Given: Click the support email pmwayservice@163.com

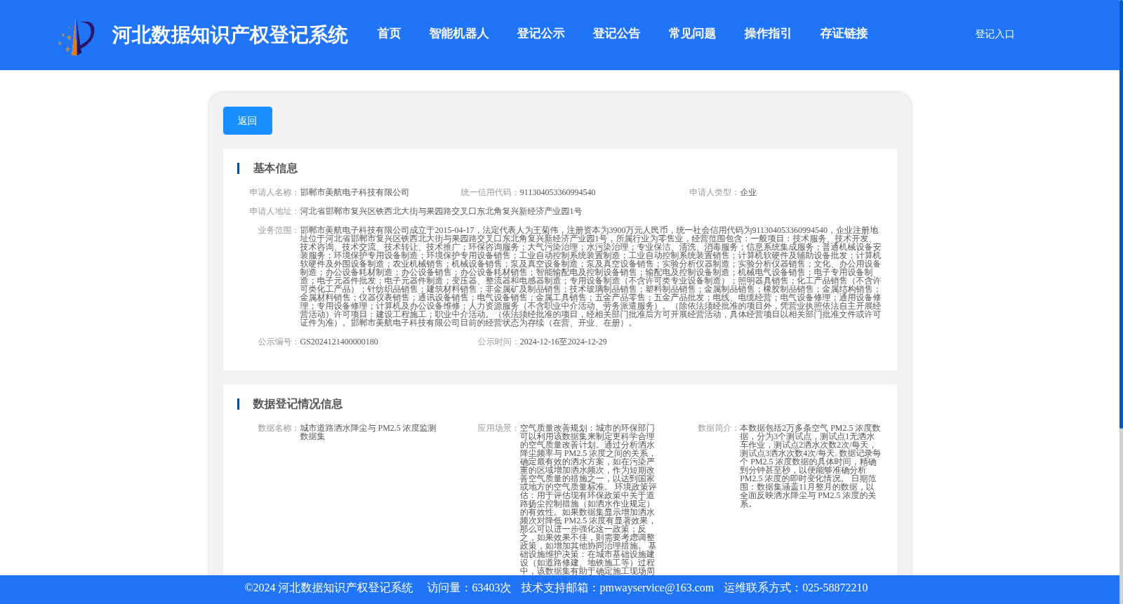Looking at the screenshot, I should [656, 588].
